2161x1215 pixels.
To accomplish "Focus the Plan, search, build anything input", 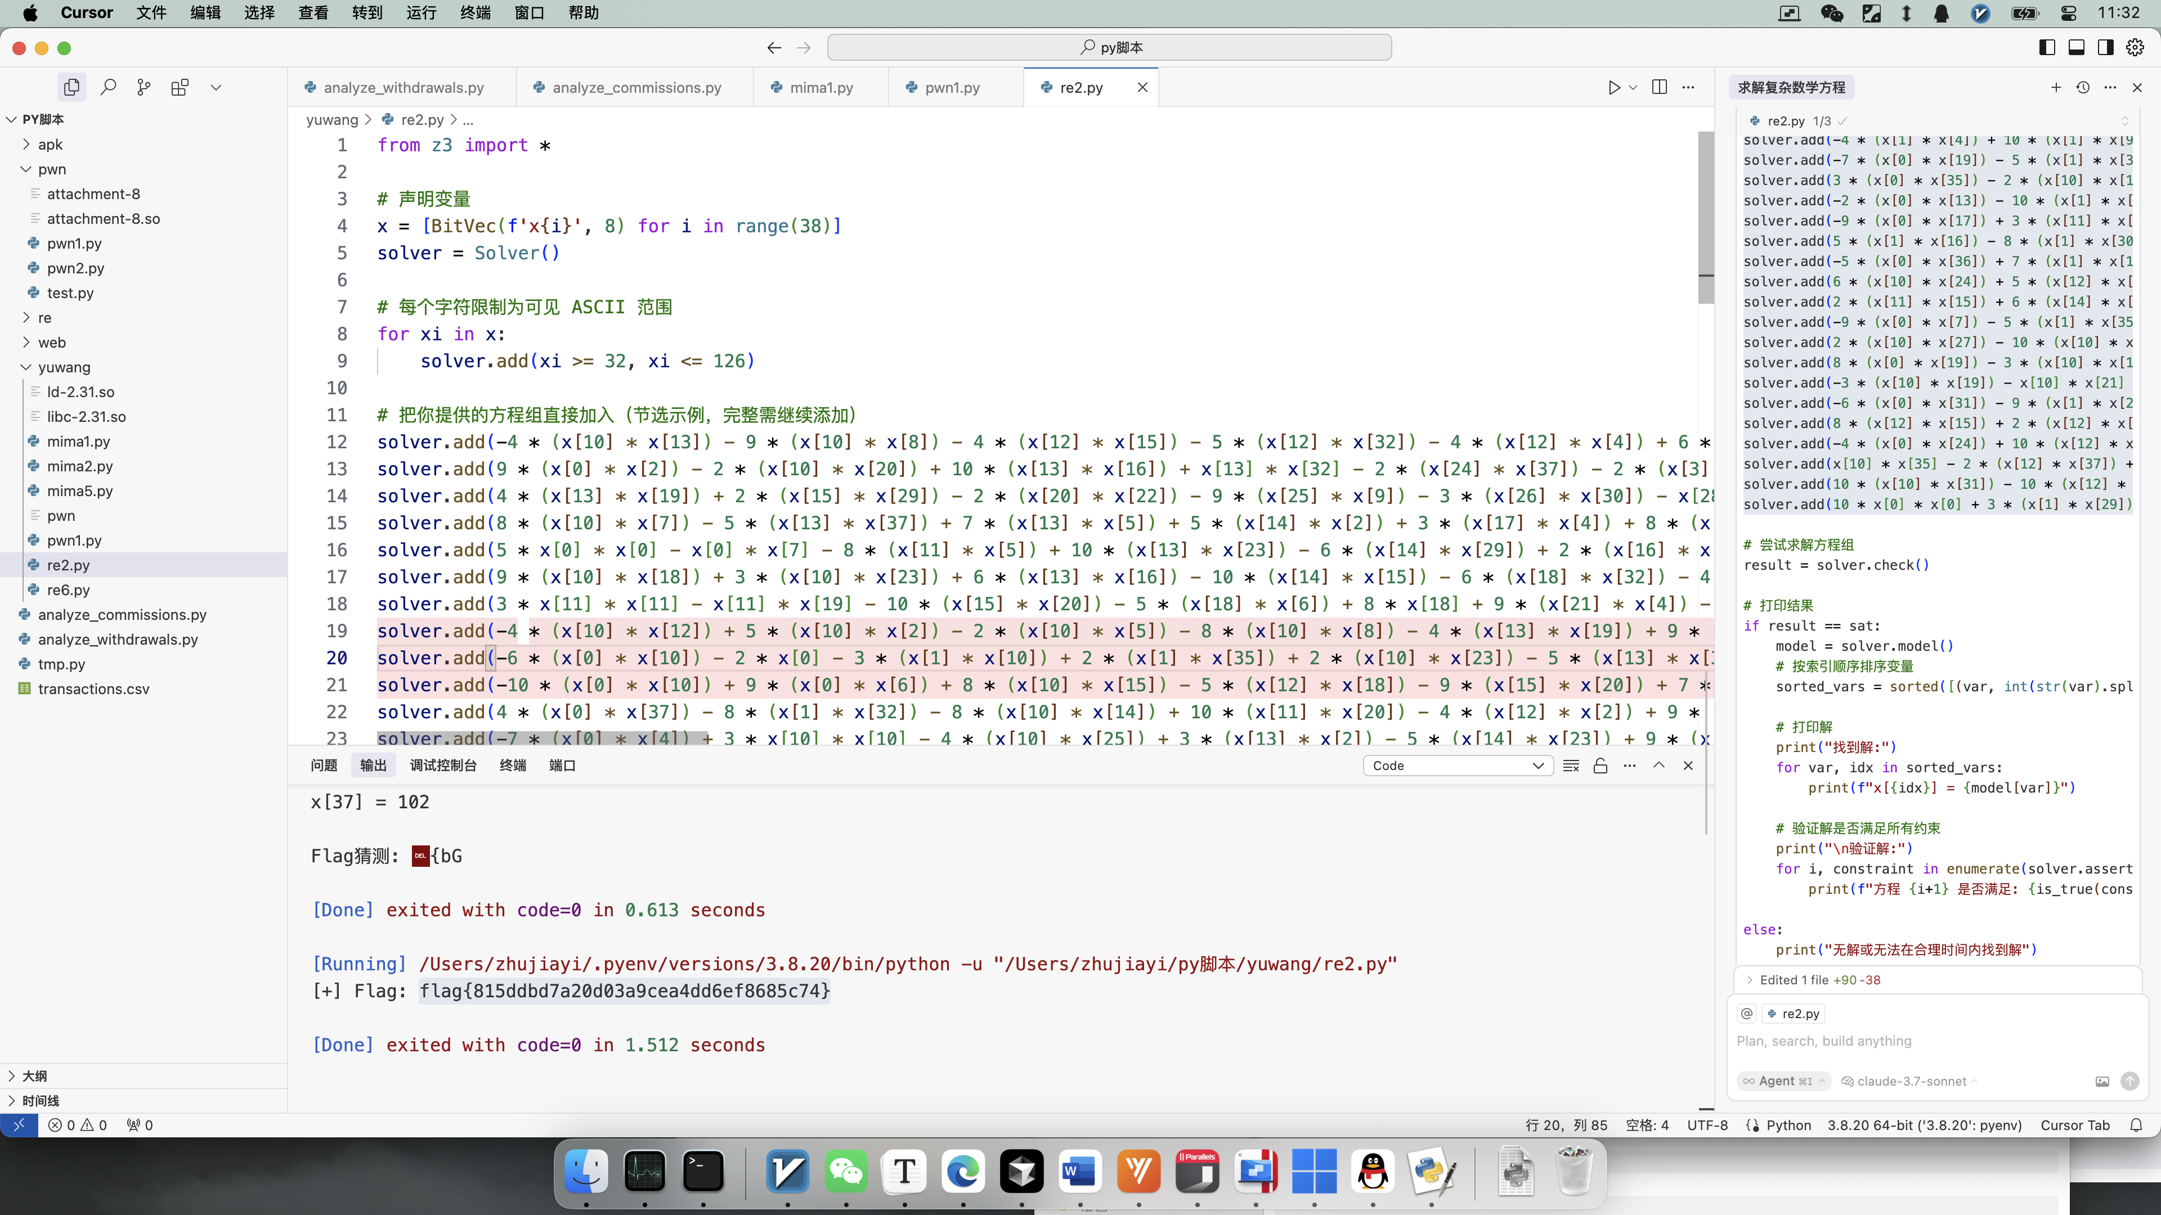I will pos(1938,1041).
